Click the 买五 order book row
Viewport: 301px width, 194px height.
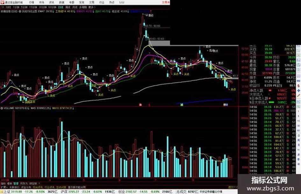pyautogui.click(x=272, y=53)
